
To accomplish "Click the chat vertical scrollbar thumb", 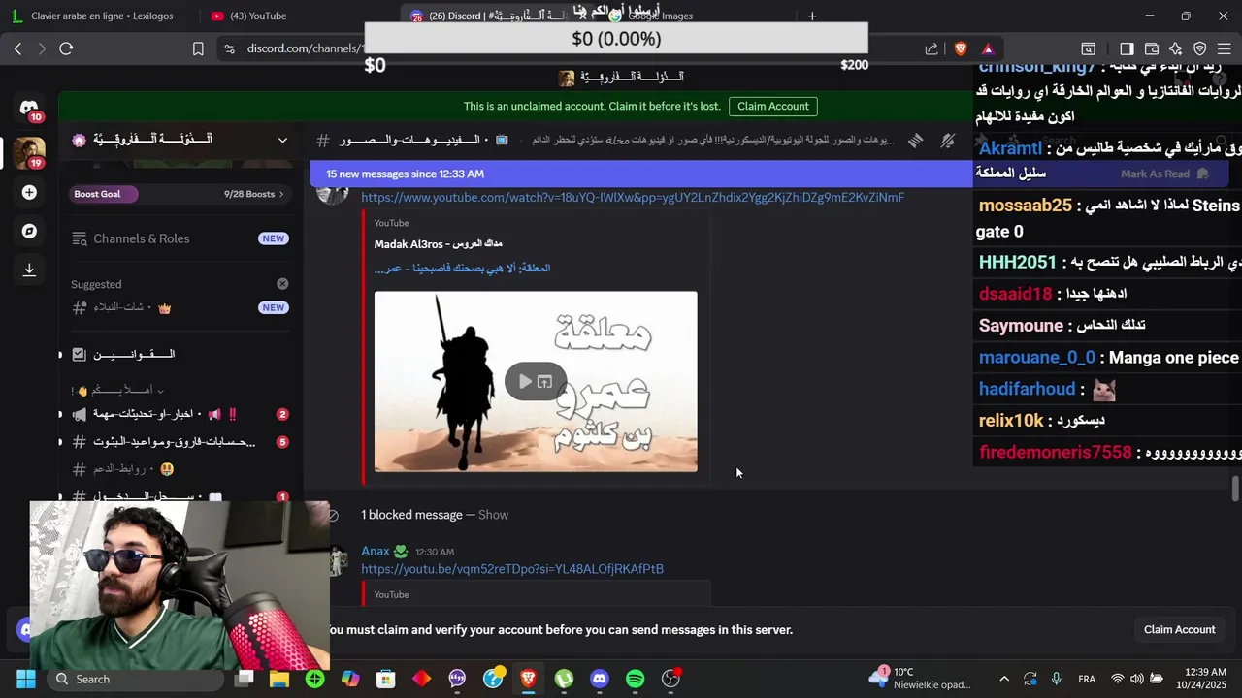I will 1235,490.
